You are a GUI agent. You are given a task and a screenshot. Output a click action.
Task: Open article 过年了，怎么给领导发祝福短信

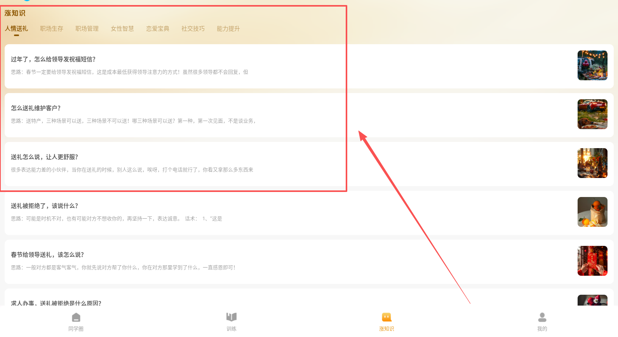tap(53, 59)
